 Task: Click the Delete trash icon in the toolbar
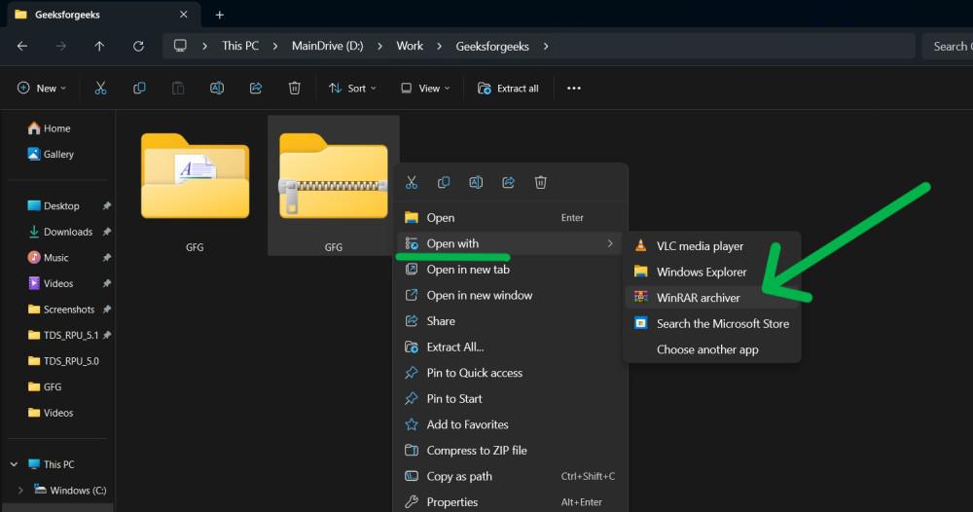tap(294, 89)
